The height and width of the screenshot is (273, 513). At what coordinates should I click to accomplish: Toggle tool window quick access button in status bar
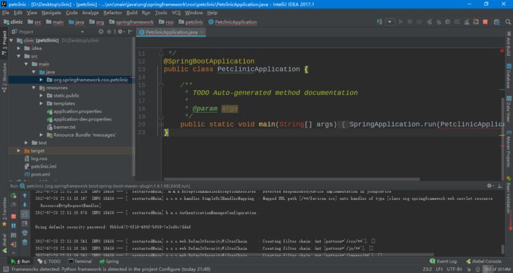click(6, 269)
